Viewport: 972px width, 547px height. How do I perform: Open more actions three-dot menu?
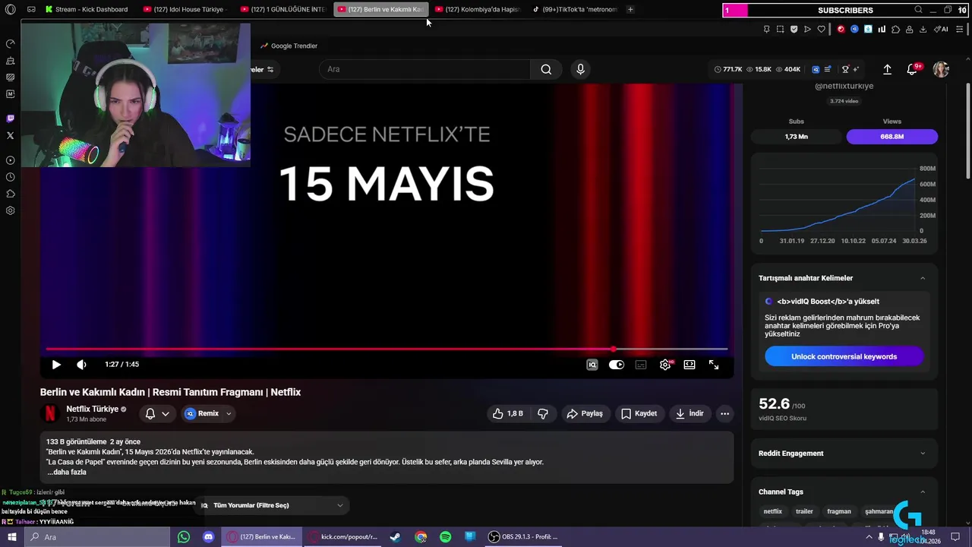[x=724, y=413]
